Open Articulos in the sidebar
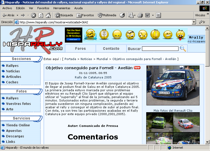Screen dimensions: 210x151 pyautogui.click(x=14, y=77)
